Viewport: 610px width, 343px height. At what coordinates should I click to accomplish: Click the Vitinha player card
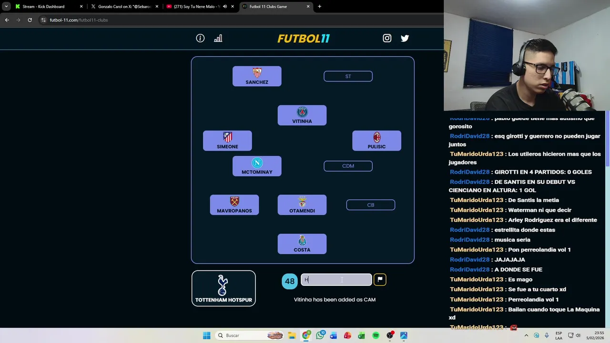pyautogui.click(x=302, y=115)
